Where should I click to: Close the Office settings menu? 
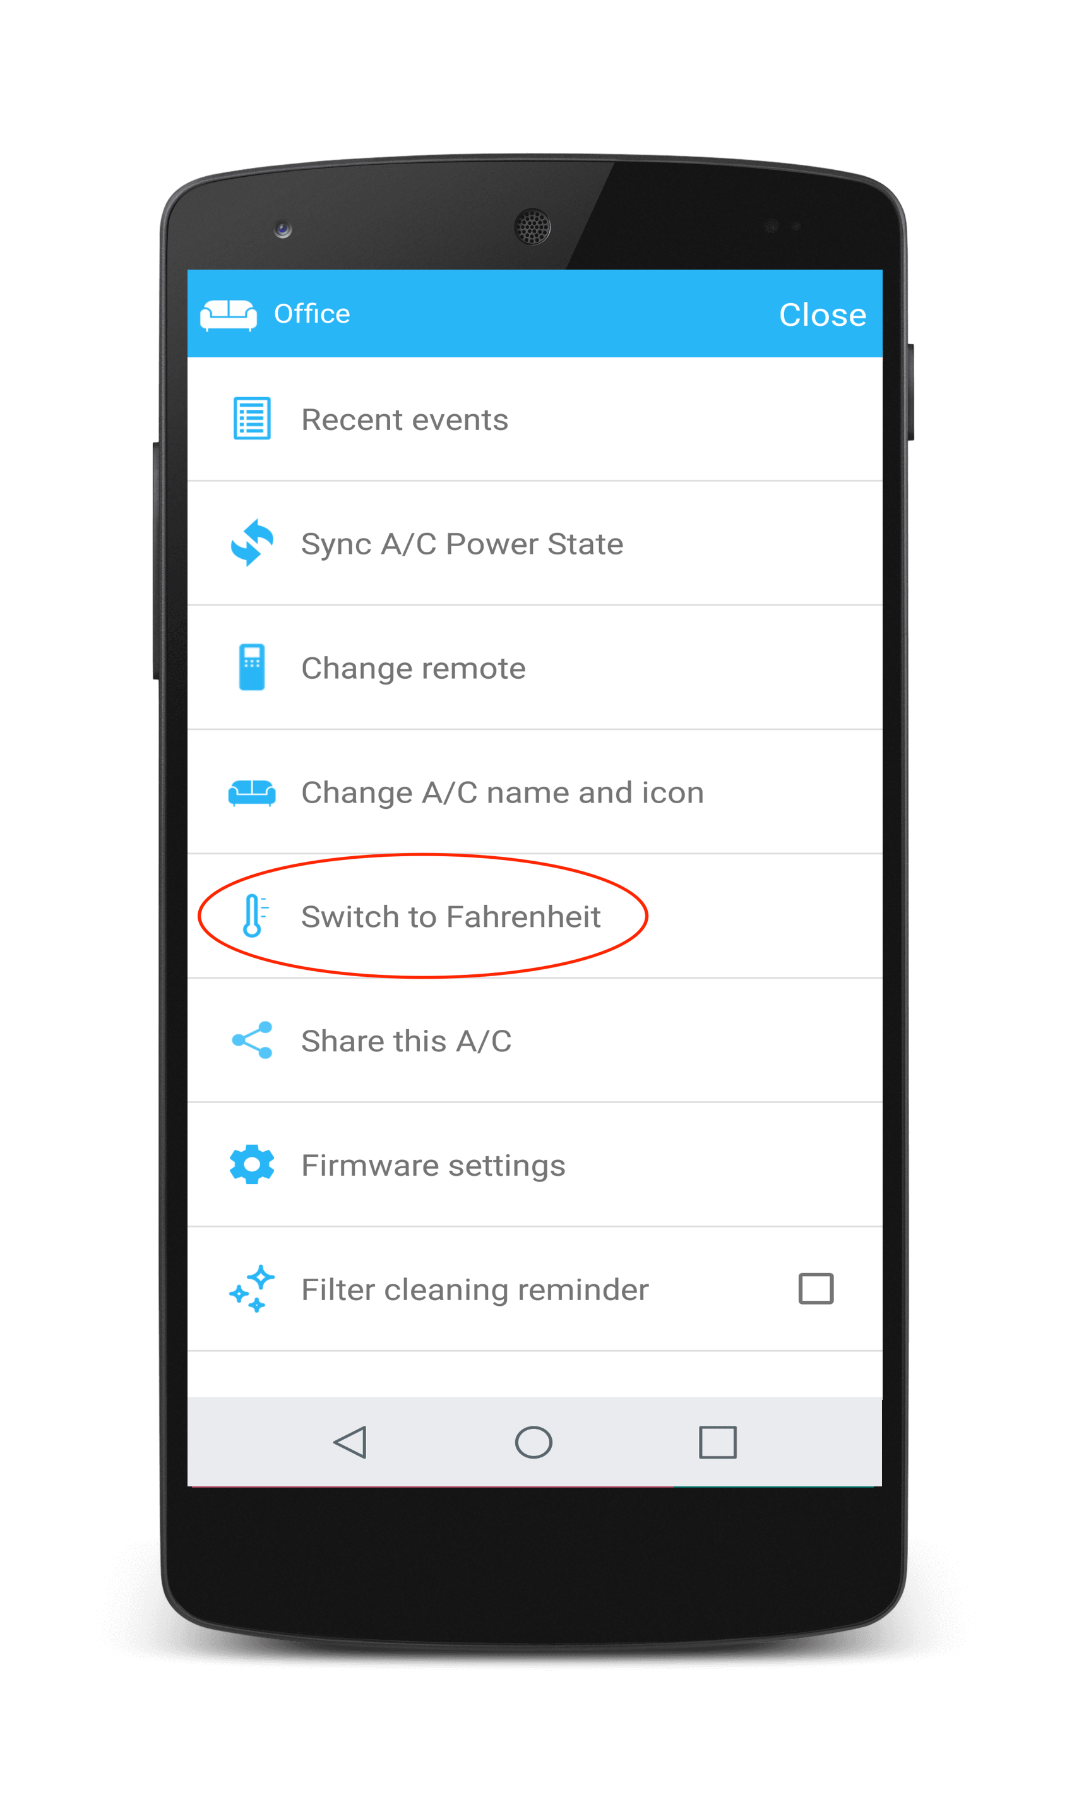coord(823,315)
